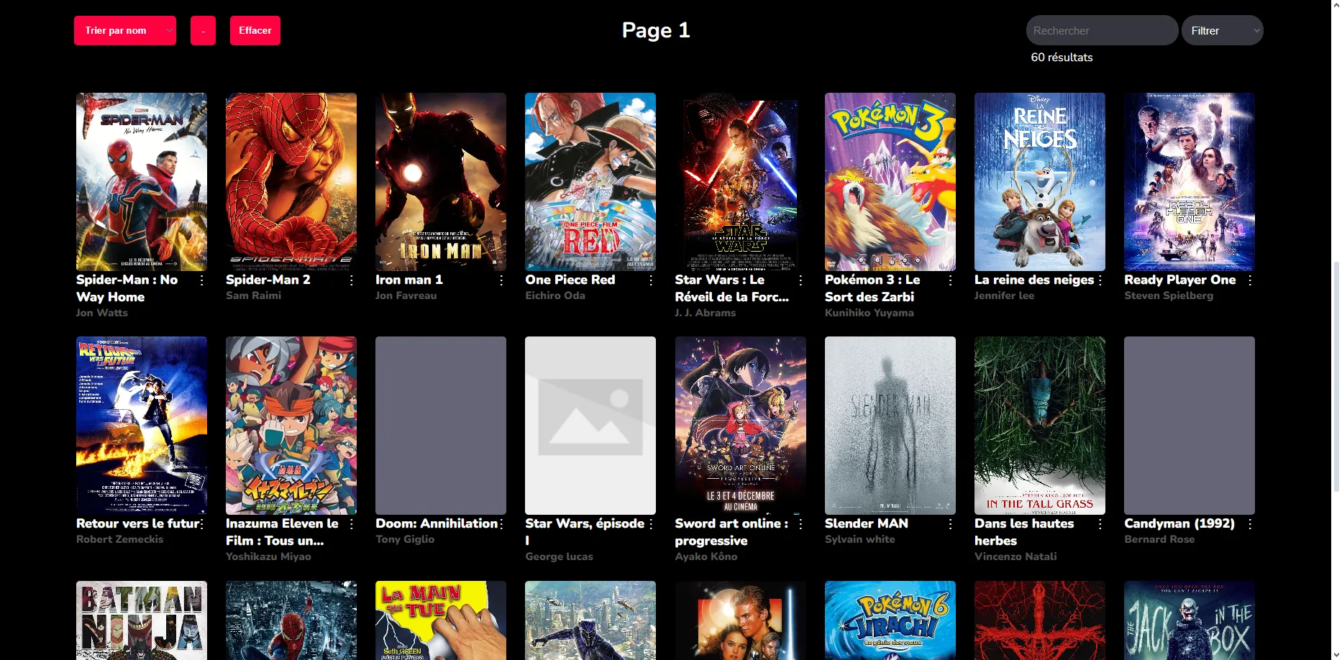Open the Spider-Man 2 poster

[291, 182]
